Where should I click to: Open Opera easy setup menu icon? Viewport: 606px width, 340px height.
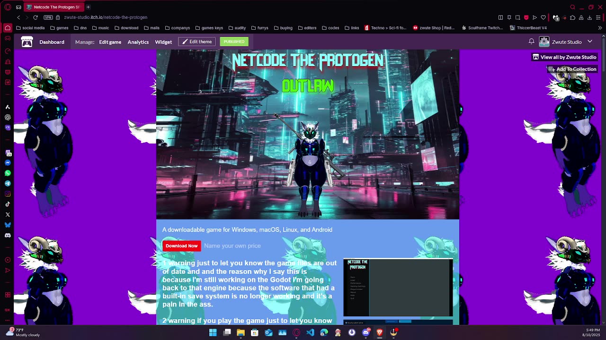(x=598, y=17)
